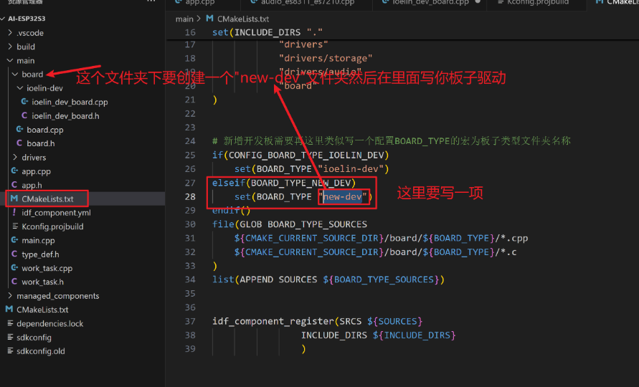Open ioelin_dev_board.h header file
This screenshot has height=387, width=639.
pos(65,115)
